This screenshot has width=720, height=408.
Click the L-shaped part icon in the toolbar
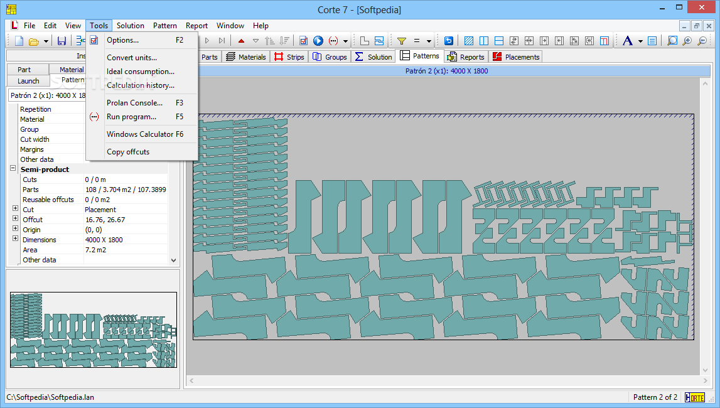(x=365, y=41)
